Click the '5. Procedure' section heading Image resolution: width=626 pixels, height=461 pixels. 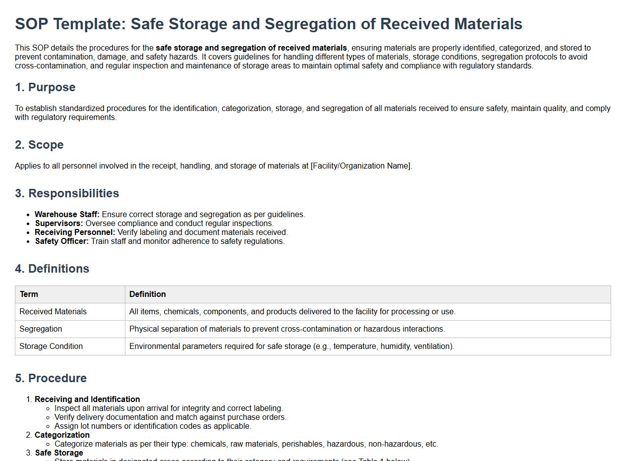51,378
